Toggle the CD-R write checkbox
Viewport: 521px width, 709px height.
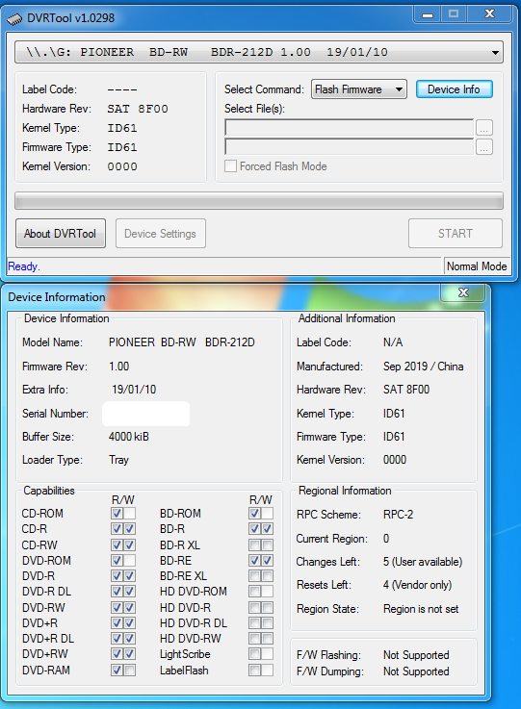129,528
